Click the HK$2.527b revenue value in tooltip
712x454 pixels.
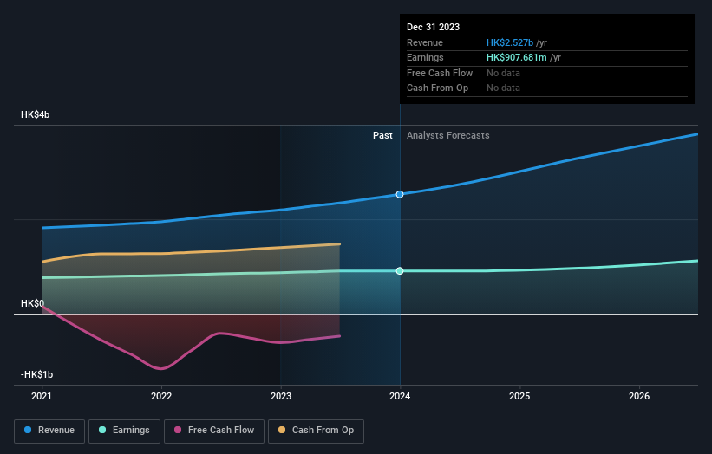[510, 42]
